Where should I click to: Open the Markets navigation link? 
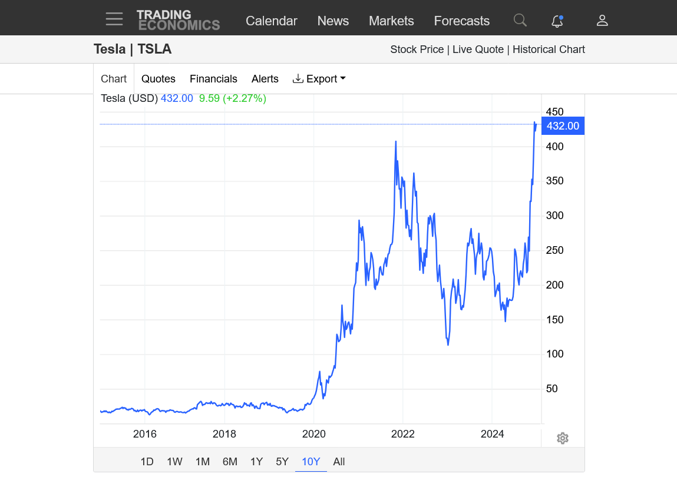tap(391, 21)
